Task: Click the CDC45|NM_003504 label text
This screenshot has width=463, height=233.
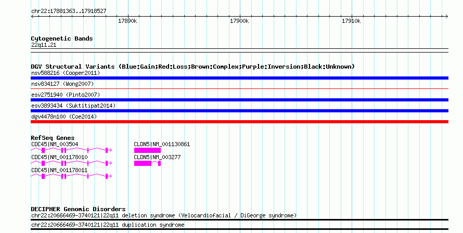Action: click(55, 144)
